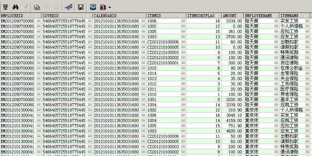Open single record view pages icon
The width and height of the screenshot is (312, 156).
pyautogui.click(x=37, y=7)
